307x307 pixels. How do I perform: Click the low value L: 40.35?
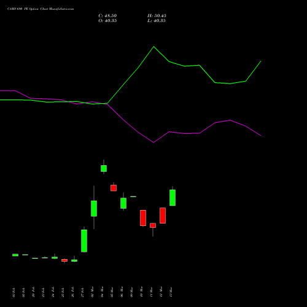point(157,21)
